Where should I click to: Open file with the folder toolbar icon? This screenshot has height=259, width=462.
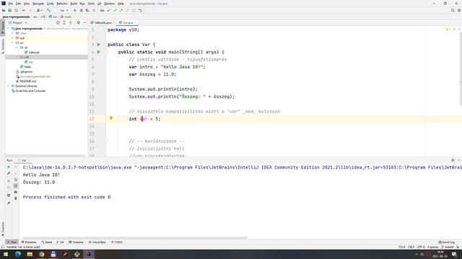4,10
